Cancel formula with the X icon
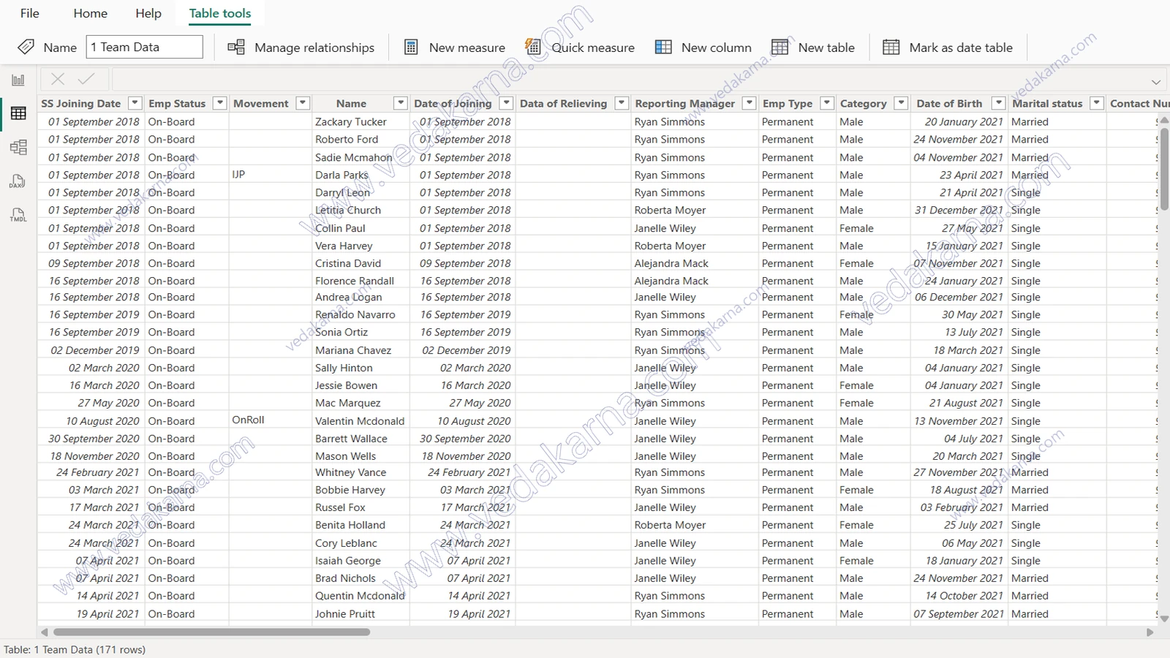 tap(58, 78)
